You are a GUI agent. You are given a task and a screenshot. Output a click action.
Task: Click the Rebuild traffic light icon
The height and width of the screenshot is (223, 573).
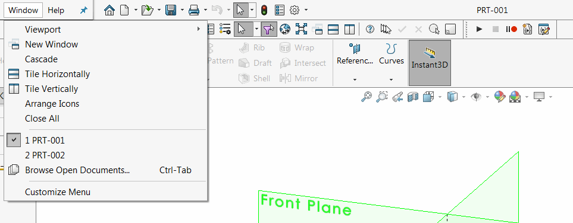[264, 10]
